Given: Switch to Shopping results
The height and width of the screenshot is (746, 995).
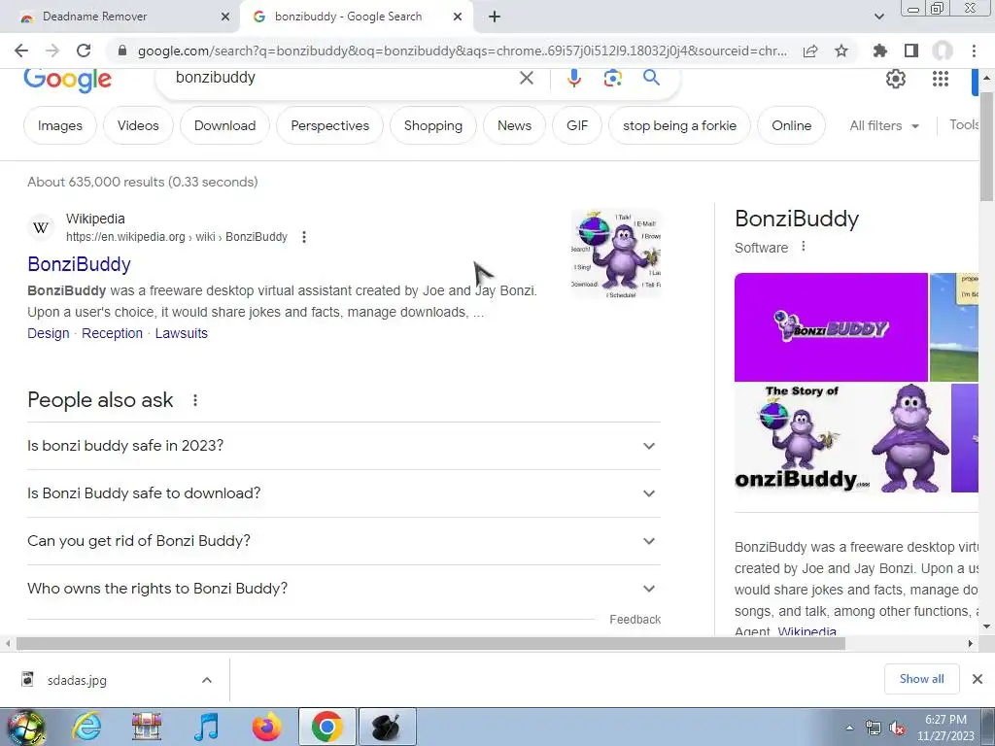Looking at the screenshot, I should tap(433, 125).
